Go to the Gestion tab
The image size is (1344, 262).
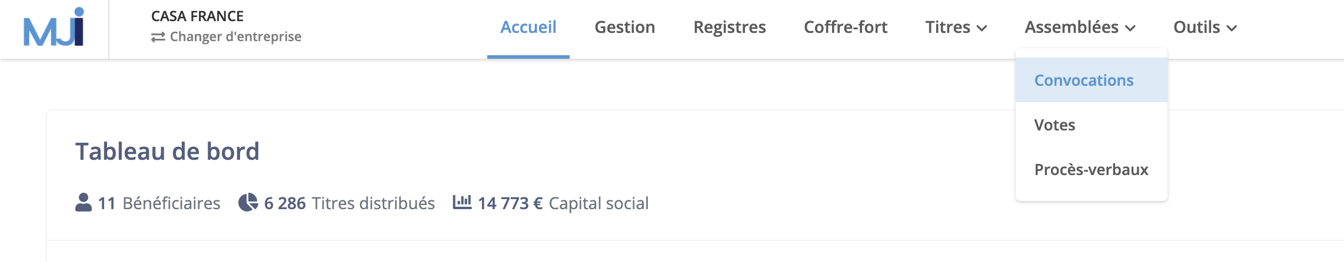625,27
